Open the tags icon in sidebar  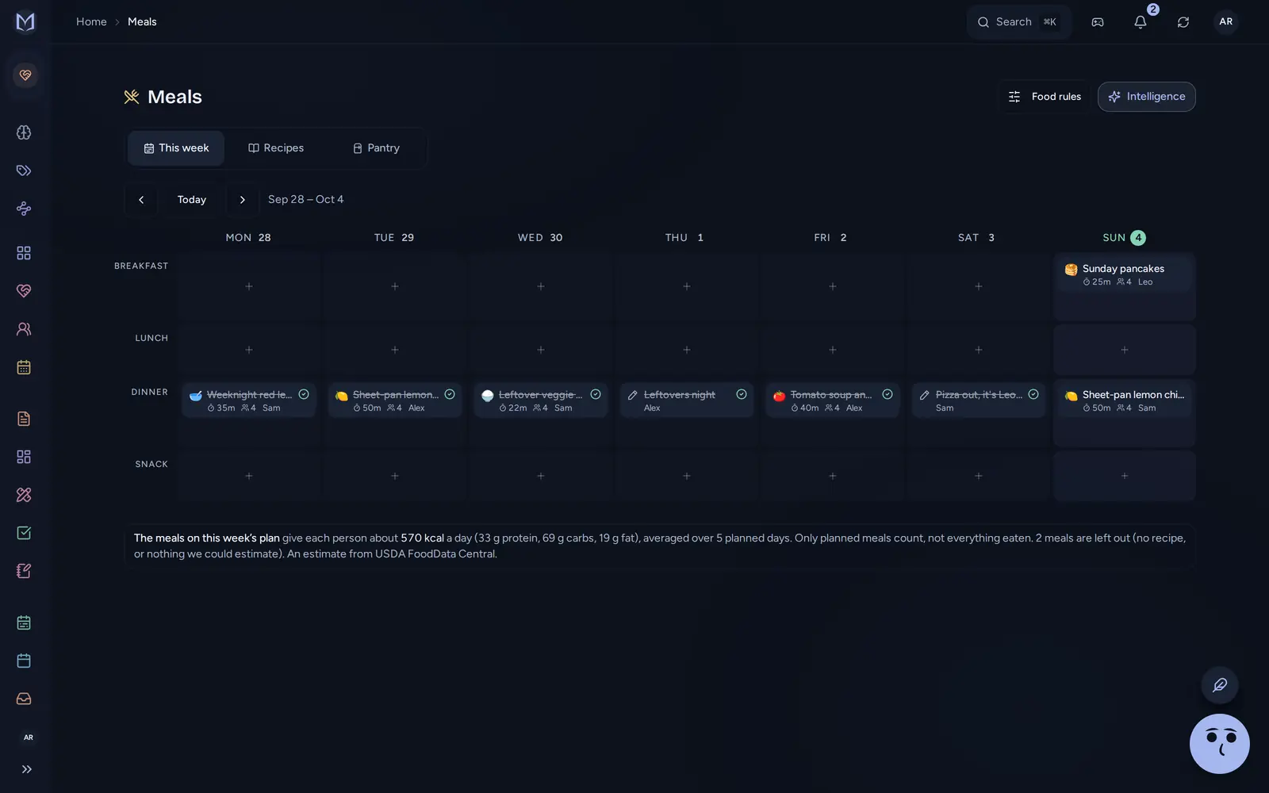(x=24, y=170)
